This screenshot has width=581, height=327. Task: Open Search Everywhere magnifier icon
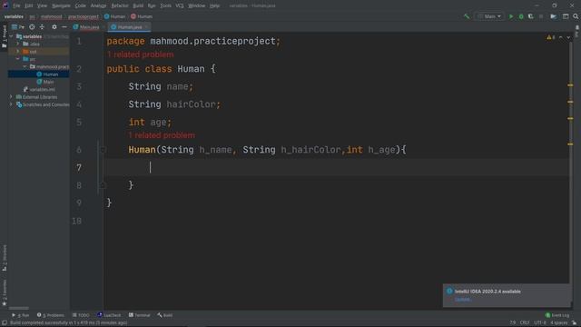576,16
